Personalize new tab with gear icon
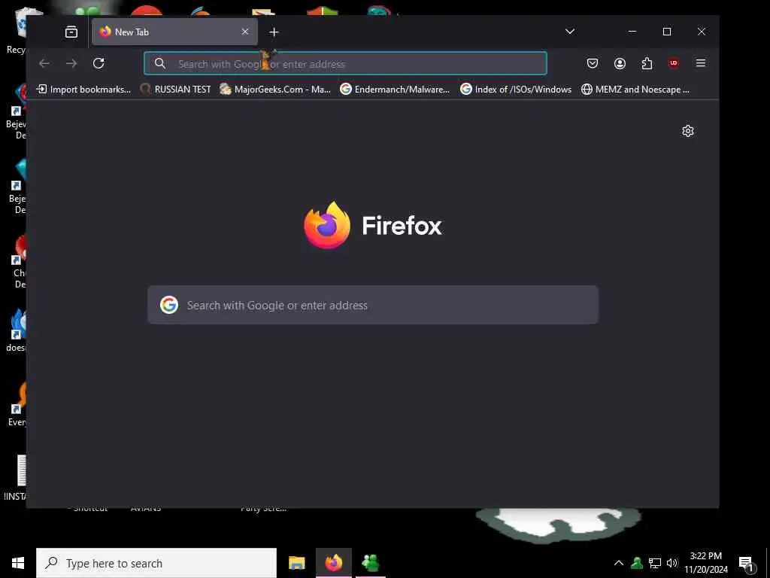 click(x=687, y=131)
